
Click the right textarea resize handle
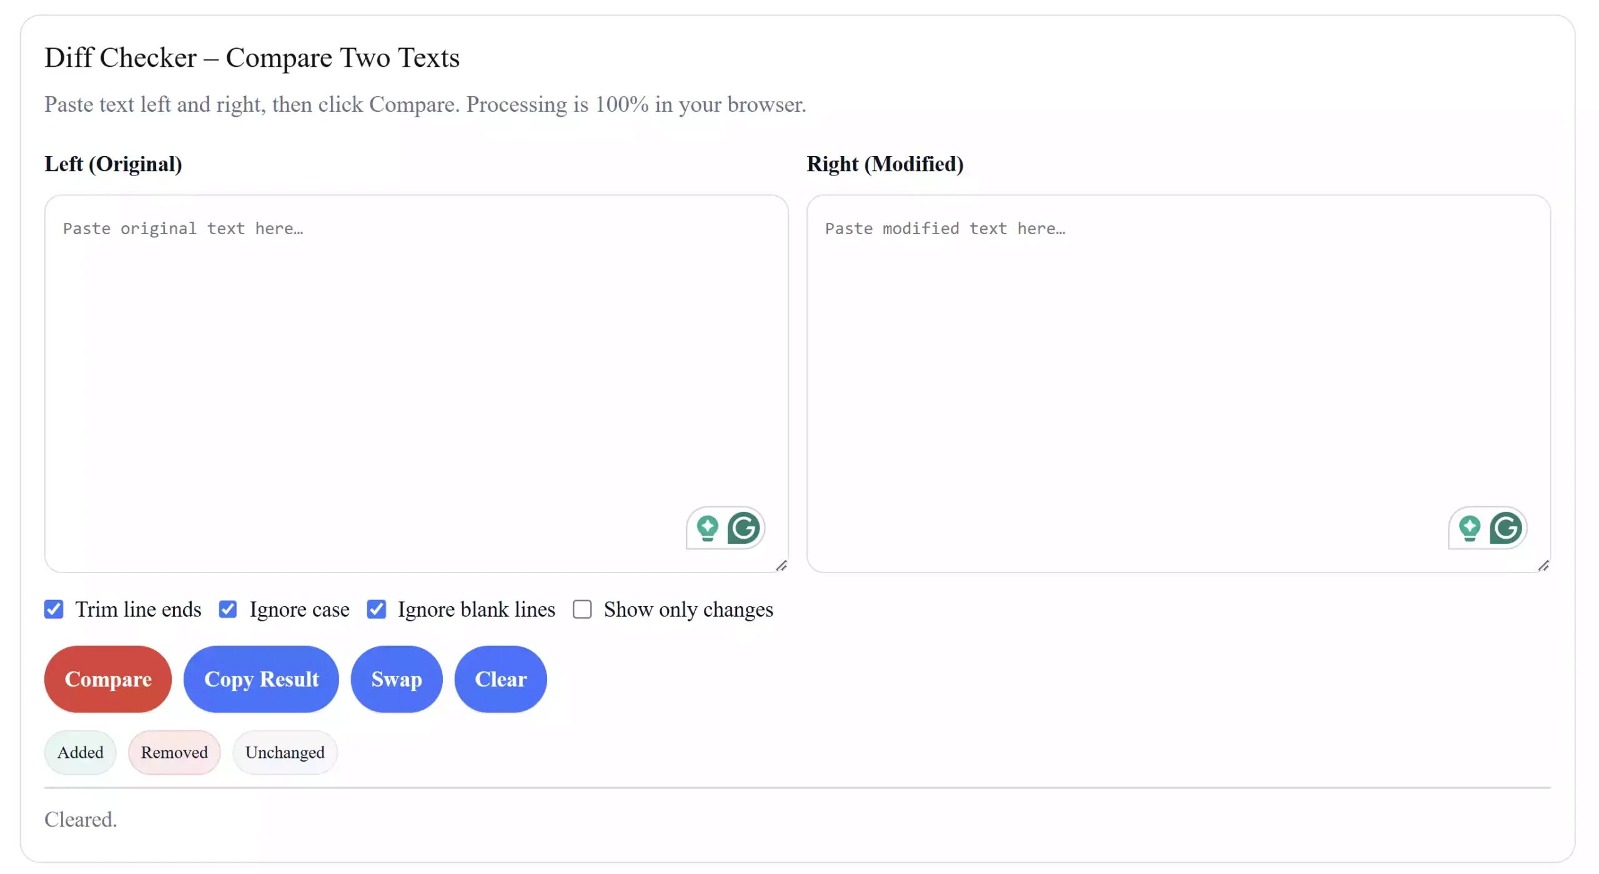click(x=1544, y=565)
